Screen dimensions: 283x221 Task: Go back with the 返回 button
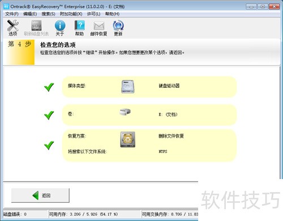40,195
